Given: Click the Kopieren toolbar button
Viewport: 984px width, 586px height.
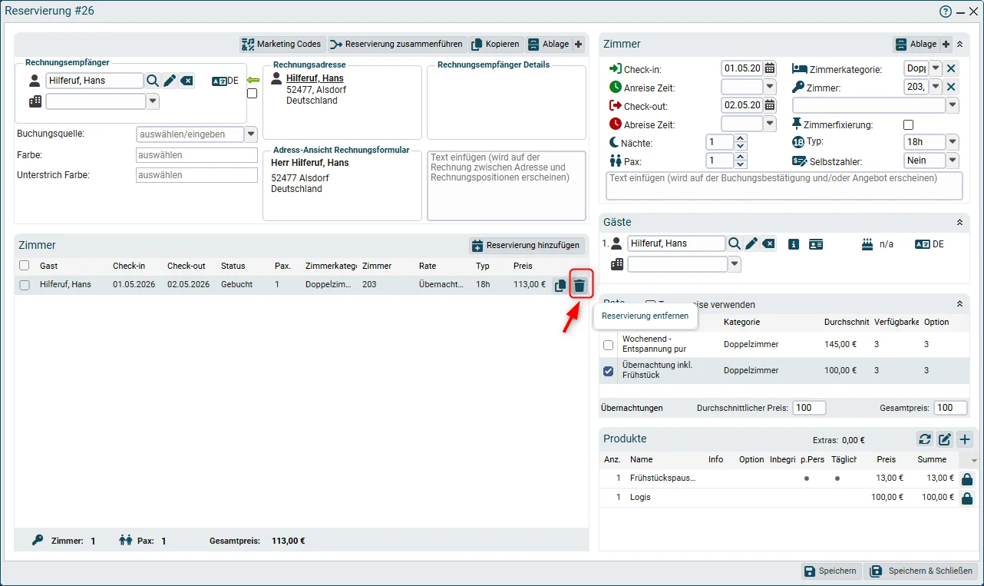Looking at the screenshot, I should (495, 44).
